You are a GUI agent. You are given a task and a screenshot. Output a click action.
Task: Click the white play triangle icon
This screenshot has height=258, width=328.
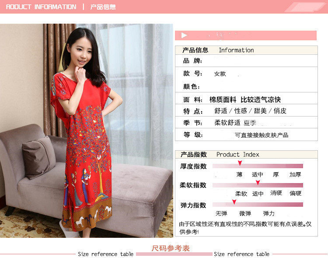click(x=184, y=35)
